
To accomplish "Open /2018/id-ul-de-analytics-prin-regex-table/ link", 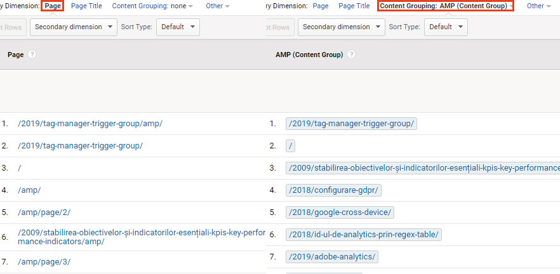I will coord(364,235).
